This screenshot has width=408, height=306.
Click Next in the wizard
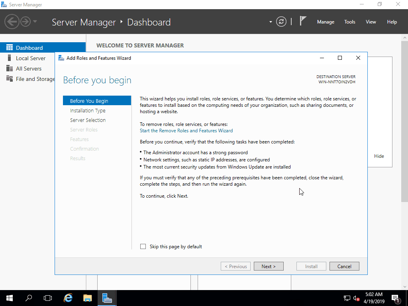coord(269,266)
